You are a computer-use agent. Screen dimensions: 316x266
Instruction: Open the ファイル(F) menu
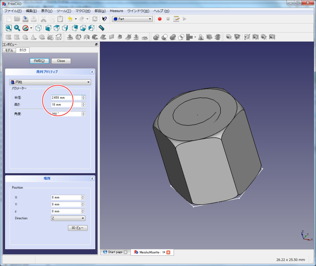13,11
